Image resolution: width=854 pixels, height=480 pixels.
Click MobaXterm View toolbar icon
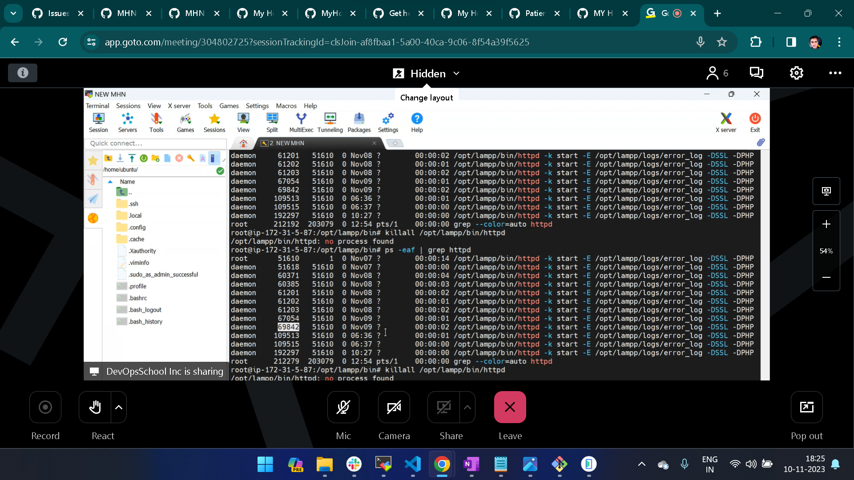point(243,123)
